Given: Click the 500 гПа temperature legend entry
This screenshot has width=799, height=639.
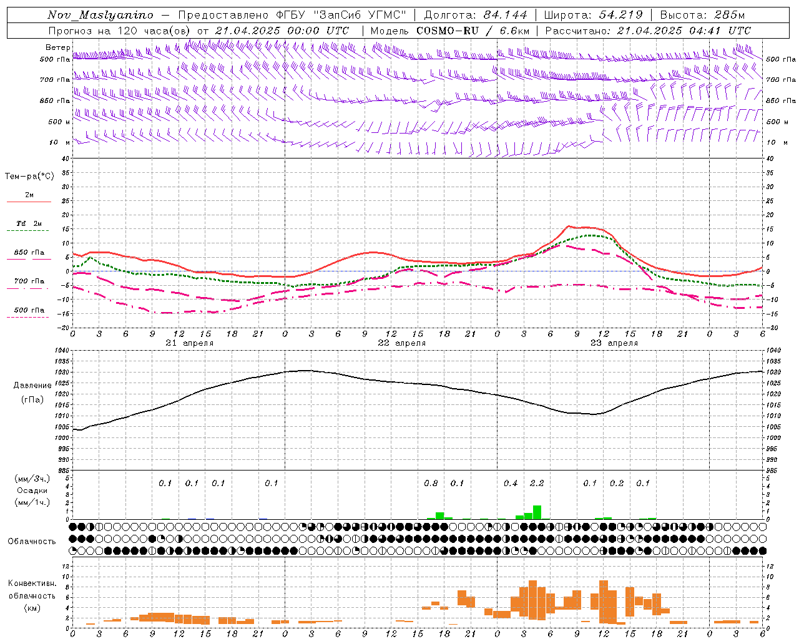Looking at the screenshot, I should click(29, 310).
